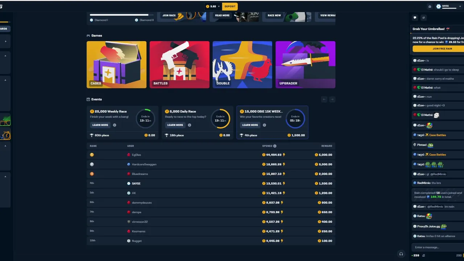Click the bronze medal icon for Bluedreams
464x261 pixels.
(92, 174)
